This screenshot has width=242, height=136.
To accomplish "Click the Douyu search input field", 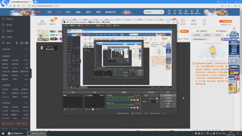I will click(152, 12).
